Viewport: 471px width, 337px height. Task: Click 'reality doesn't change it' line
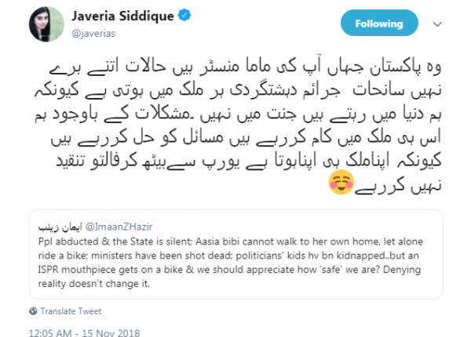tap(94, 284)
